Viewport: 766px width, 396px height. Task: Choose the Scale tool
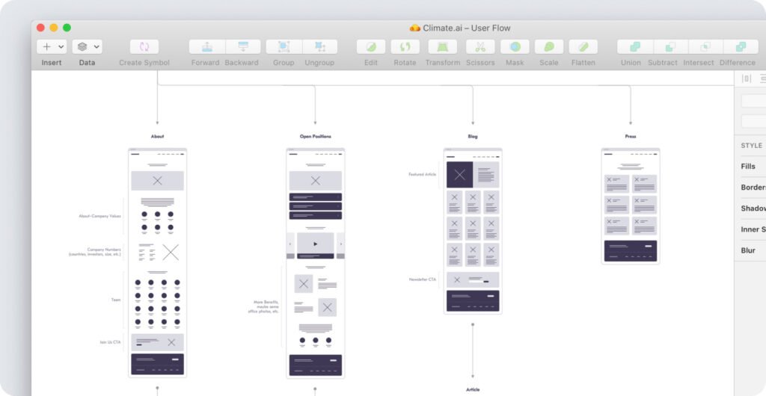point(549,46)
